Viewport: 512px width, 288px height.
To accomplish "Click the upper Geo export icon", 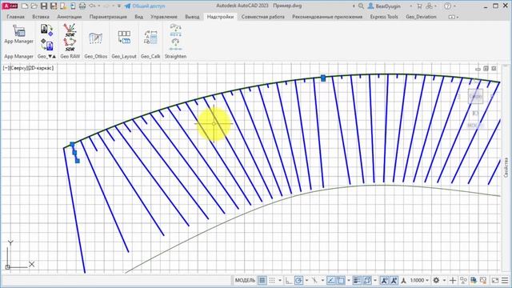I will [47, 30].
